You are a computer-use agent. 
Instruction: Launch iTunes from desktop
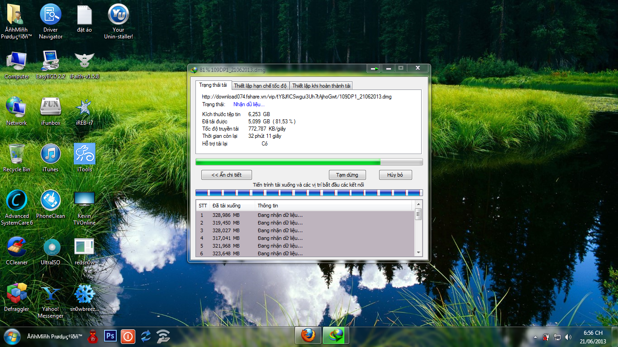click(x=50, y=158)
